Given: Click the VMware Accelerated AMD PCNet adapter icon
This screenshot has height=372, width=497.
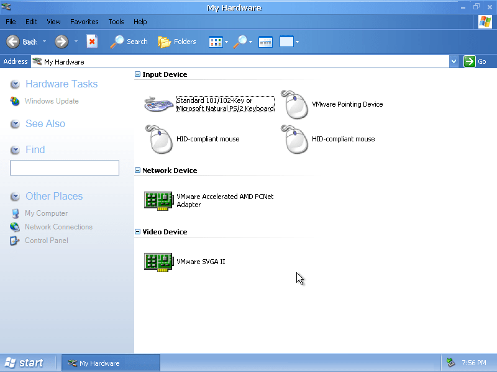Looking at the screenshot, I should pyautogui.click(x=158, y=200).
